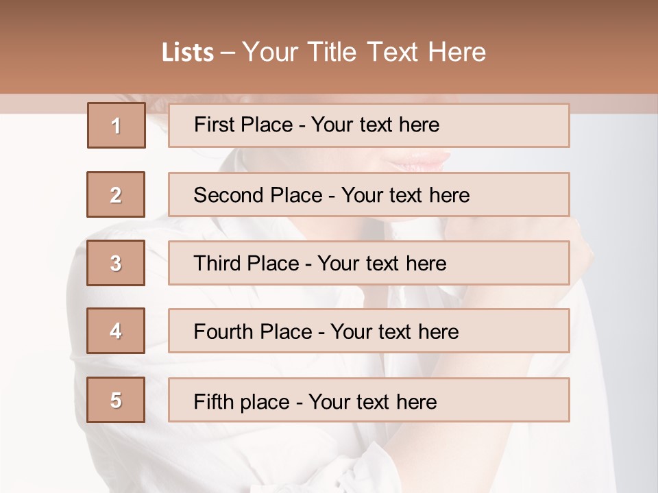Click the "Fifth place" words

coord(243,401)
